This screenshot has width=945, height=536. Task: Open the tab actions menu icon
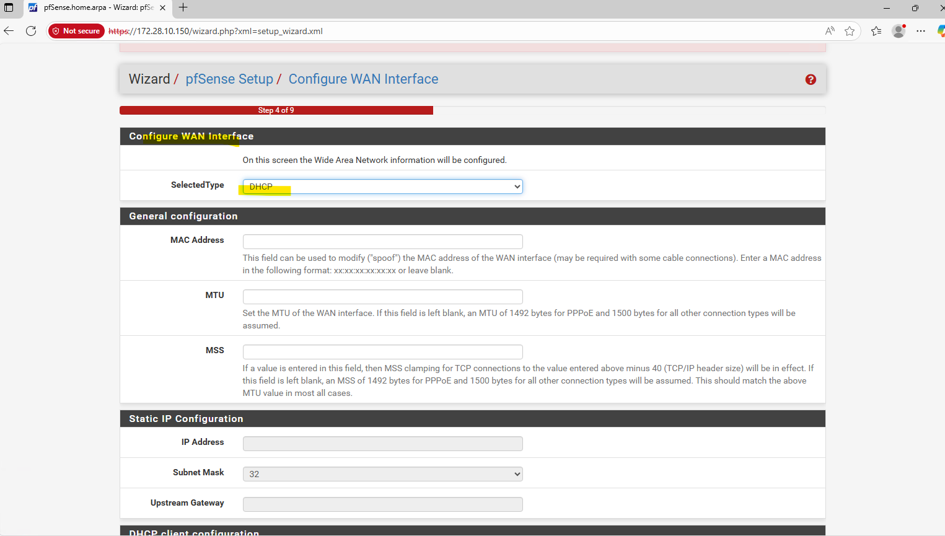point(9,8)
